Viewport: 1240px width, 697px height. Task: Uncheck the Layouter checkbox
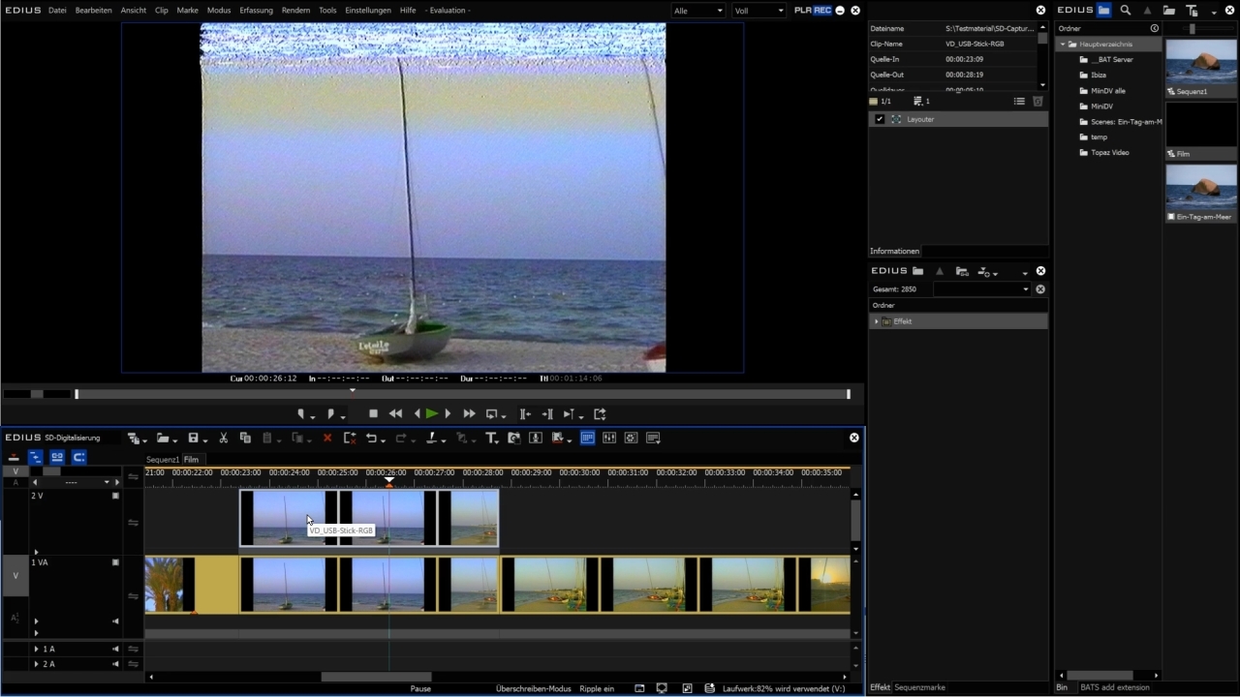(x=880, y=119)
